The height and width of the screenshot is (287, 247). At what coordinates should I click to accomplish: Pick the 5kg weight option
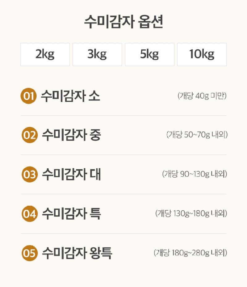[x=149, y=54]
